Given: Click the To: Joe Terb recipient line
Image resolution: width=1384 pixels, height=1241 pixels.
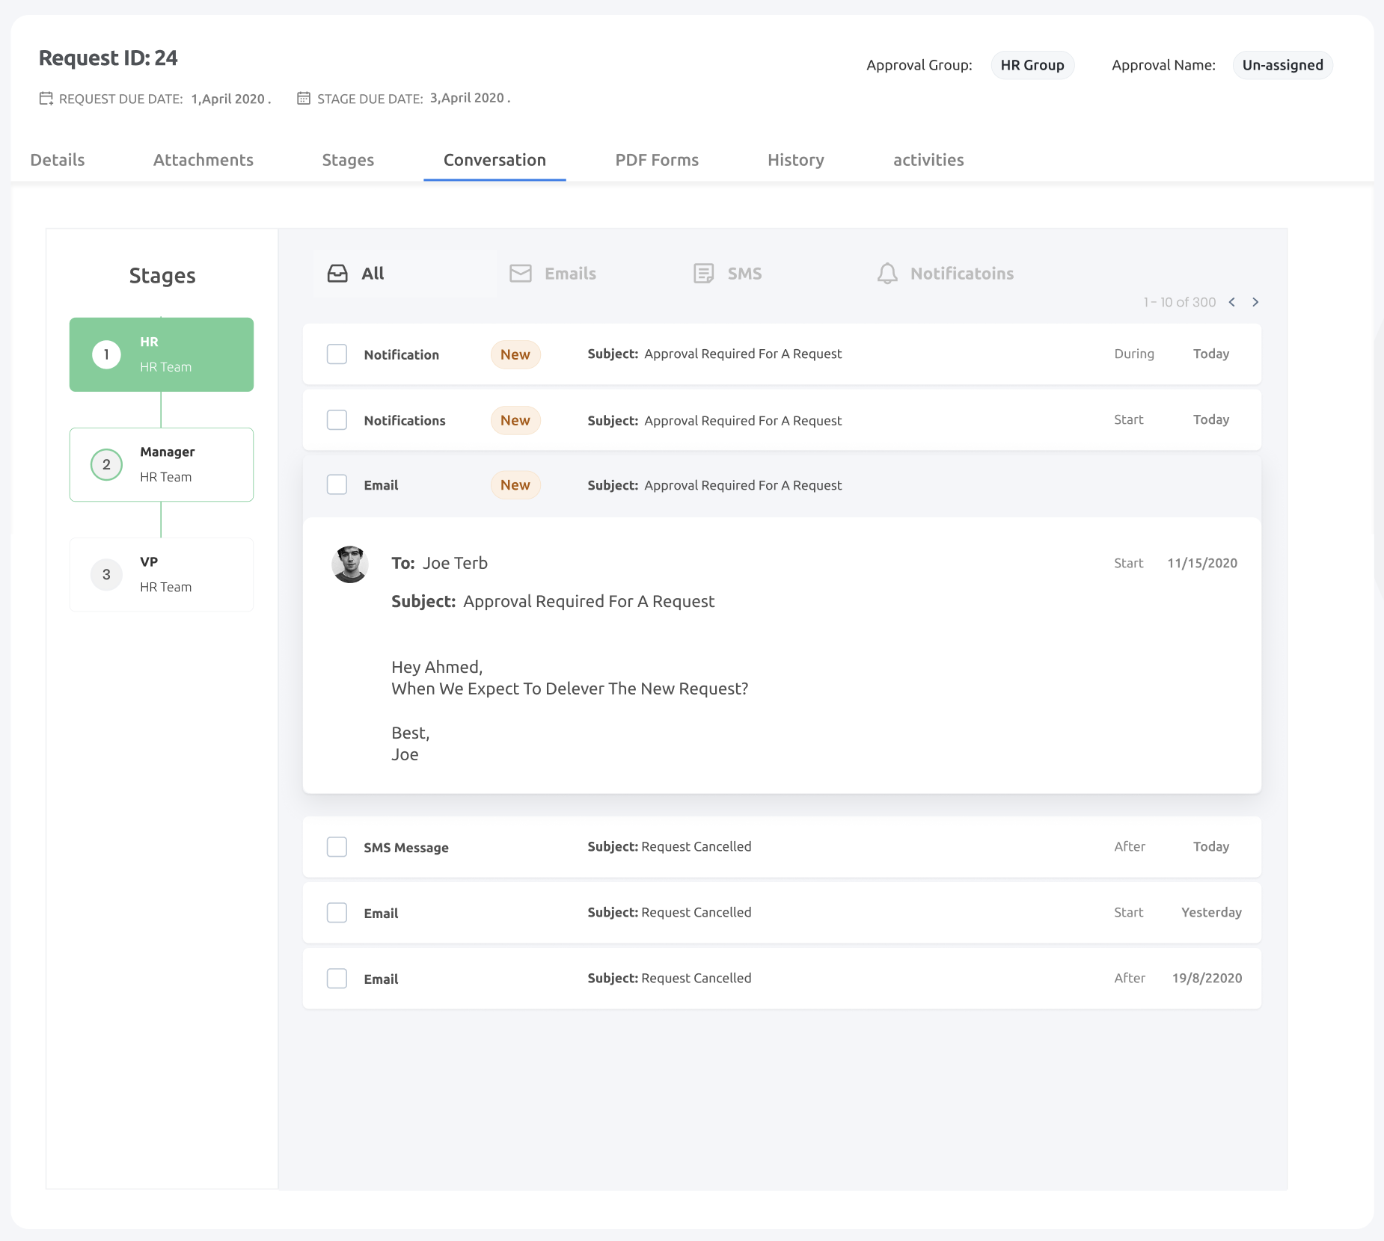Looking at the screenshot, I should 439,563.
